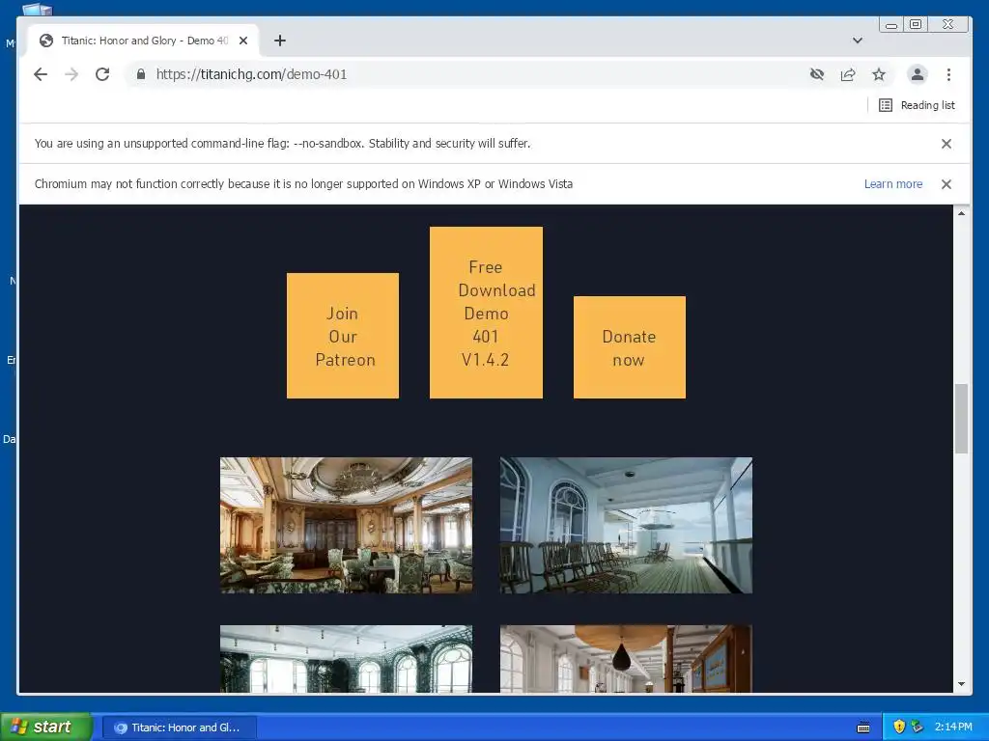The height and width of the screenshot is (741, 989).
Task: Click the page scrollbar up arrow
Action: (961, 213)
